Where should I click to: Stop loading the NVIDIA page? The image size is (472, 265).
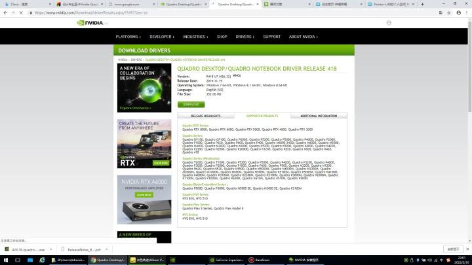tap(21, 13)
